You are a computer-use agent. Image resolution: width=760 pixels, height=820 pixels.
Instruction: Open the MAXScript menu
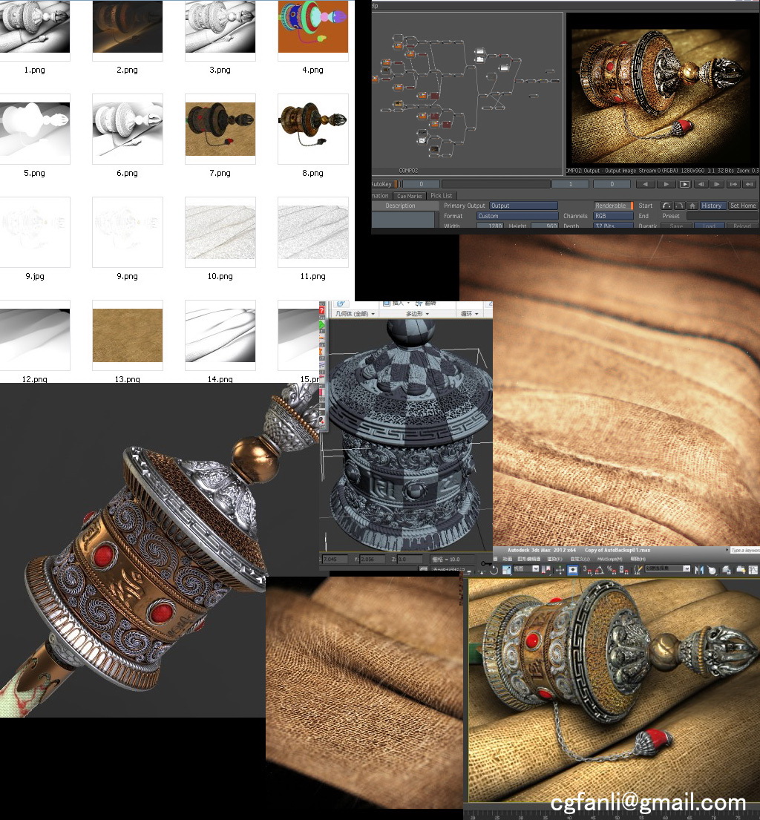coord(610,559)
